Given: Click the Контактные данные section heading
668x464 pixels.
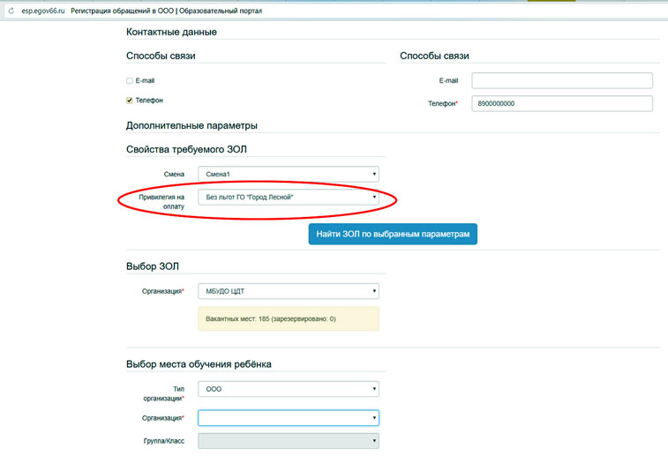Looking at the screenshot, I should 171,32.
